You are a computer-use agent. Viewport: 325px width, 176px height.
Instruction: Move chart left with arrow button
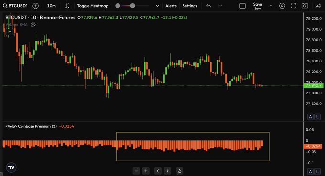(158, 171)
